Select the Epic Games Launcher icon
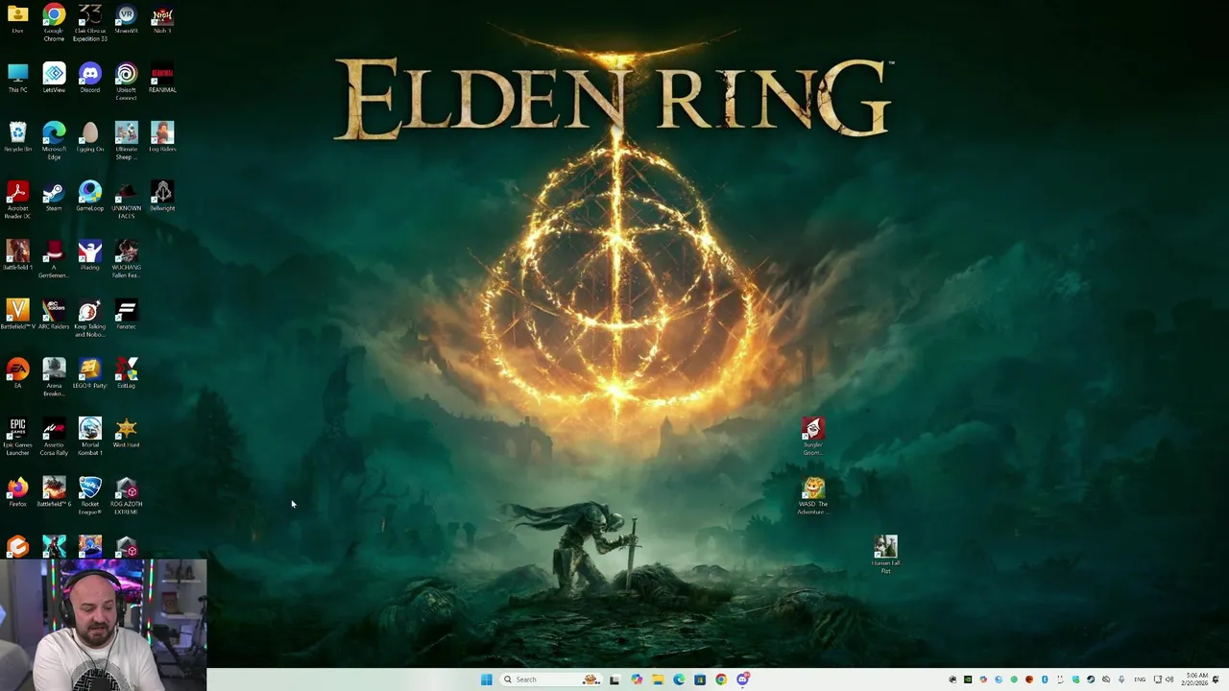Viewport: 1229px width, 691px height. 17,437
